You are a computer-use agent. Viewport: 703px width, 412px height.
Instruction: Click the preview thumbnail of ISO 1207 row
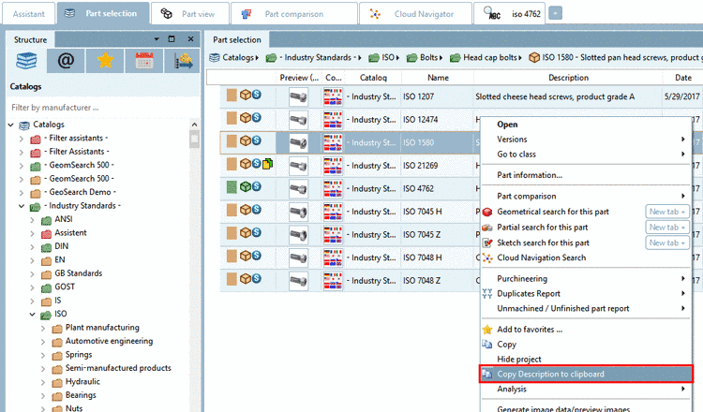[298, 96]
